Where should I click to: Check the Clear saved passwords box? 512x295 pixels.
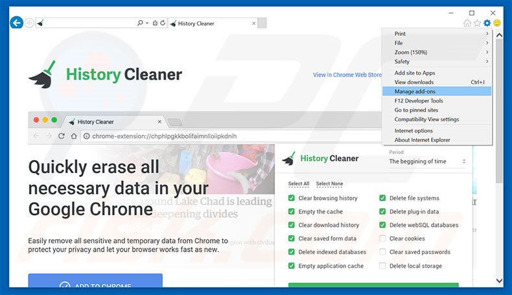click(x=382, y=252)
